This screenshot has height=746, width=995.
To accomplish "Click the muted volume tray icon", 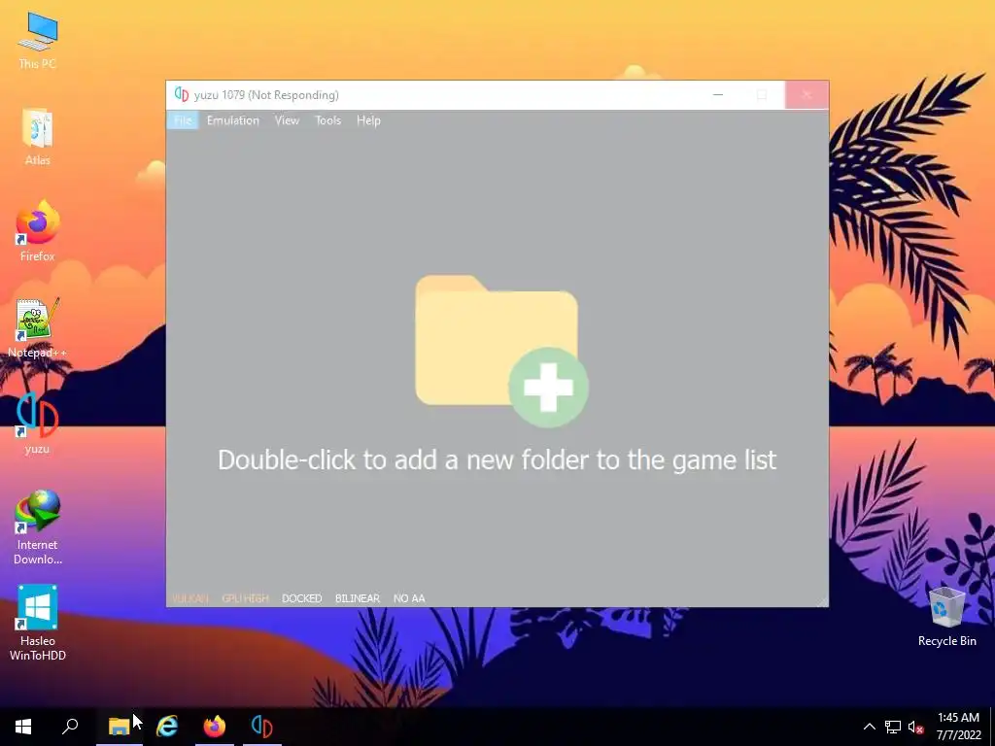I will (x=915, y=727).
